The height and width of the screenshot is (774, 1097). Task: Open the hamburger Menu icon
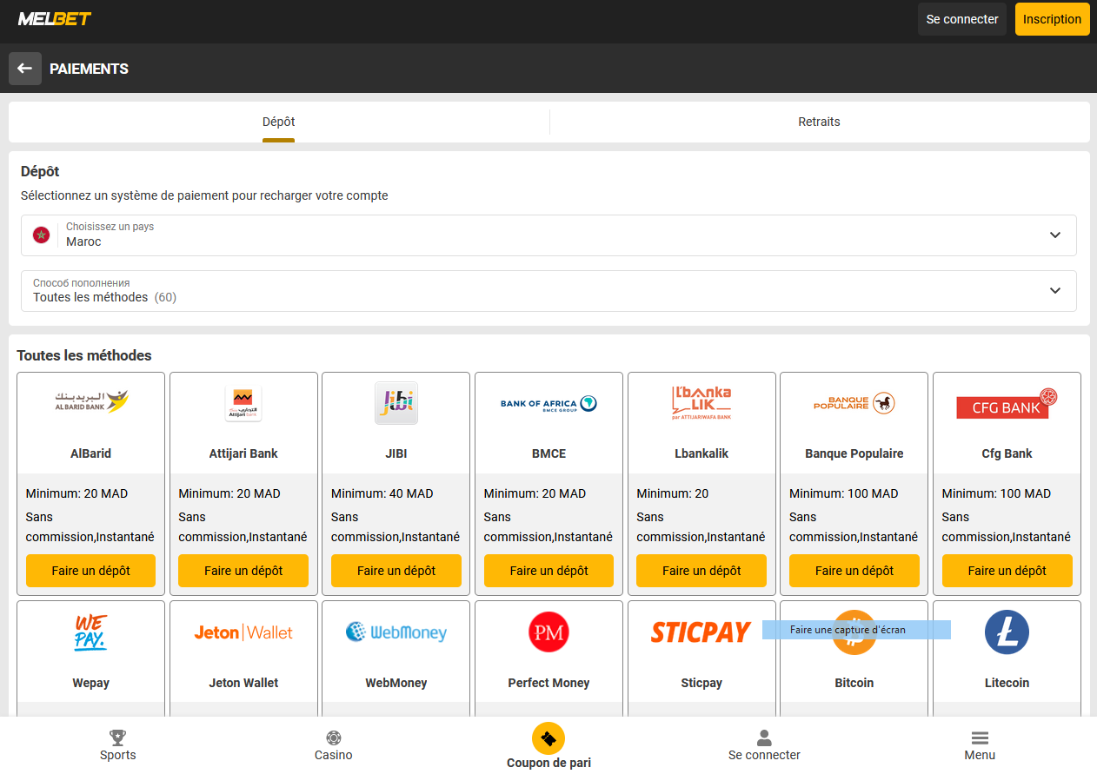coord(980,738)
